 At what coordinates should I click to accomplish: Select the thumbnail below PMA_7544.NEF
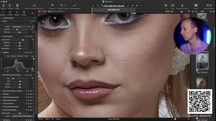202,82
